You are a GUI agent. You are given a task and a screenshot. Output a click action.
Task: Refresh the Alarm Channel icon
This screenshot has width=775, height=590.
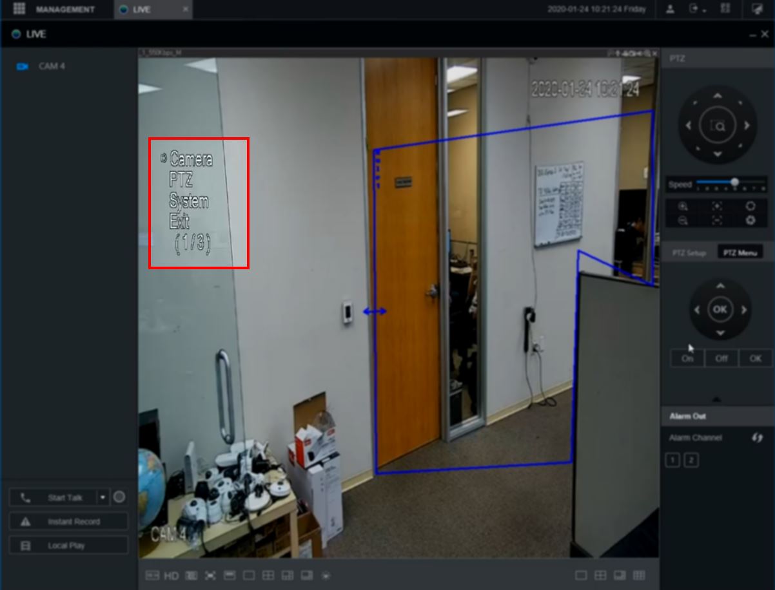tap(757, 438)
